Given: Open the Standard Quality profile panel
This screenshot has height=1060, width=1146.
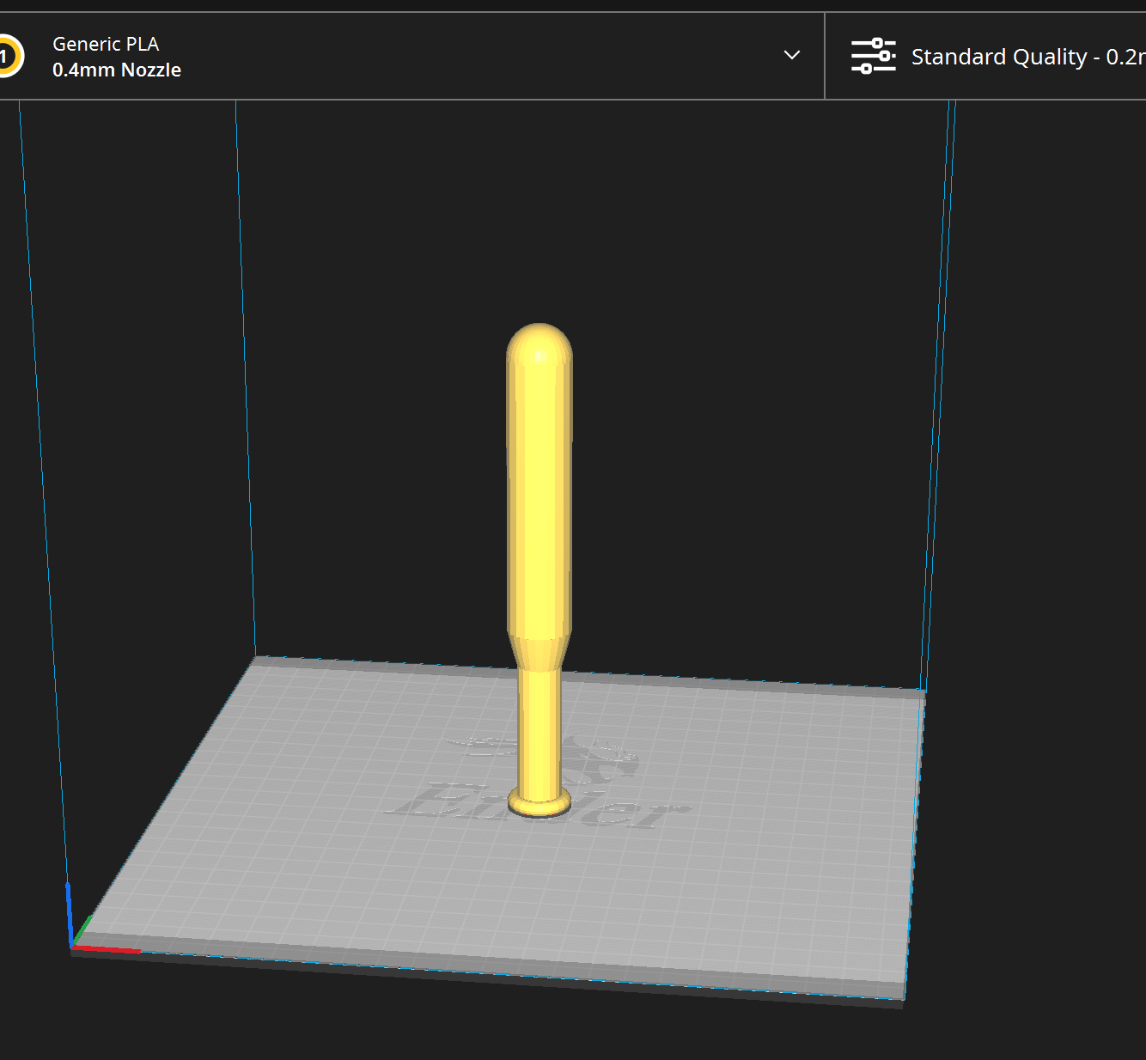Looking at the screenshot, I should pos(985,56).
